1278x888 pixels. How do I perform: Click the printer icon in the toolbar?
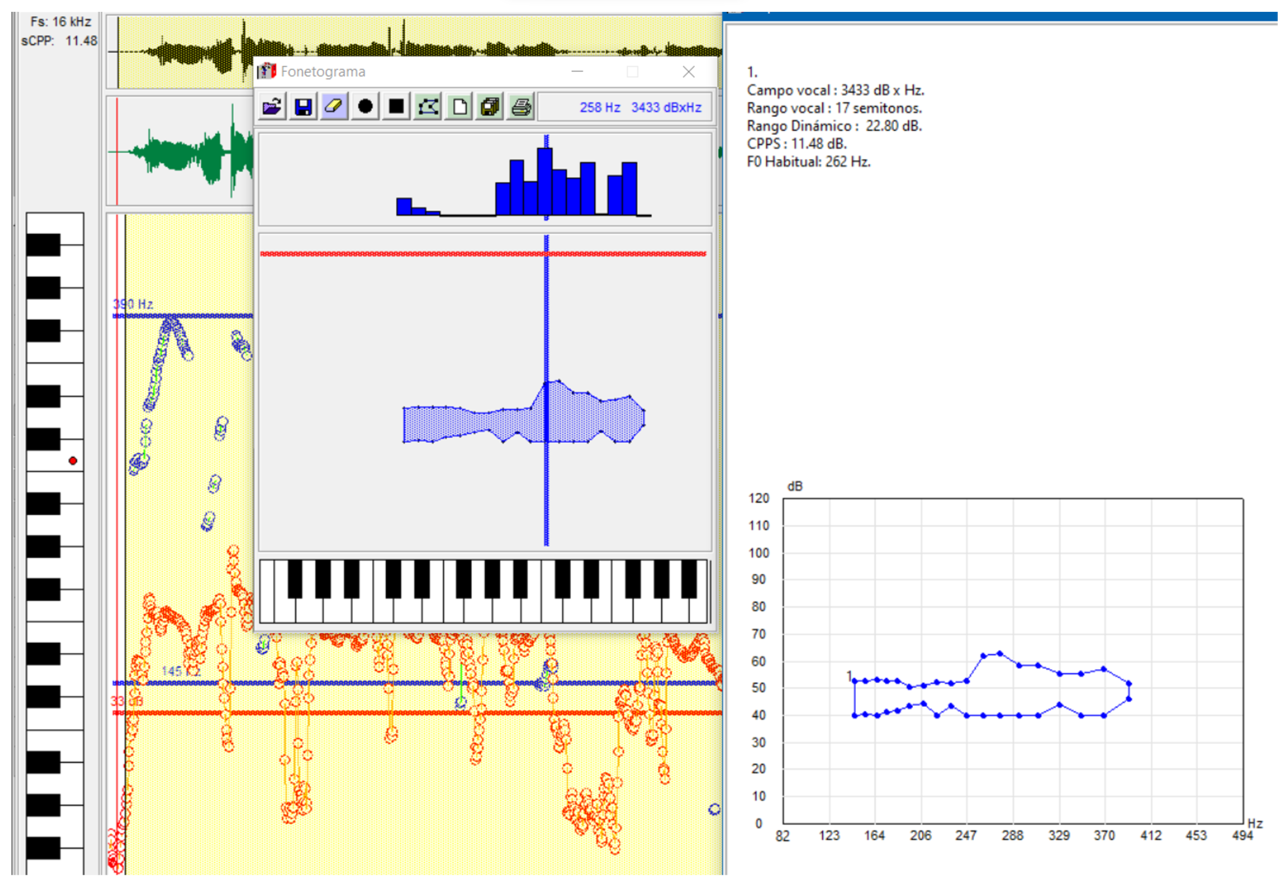pos(521,106)
